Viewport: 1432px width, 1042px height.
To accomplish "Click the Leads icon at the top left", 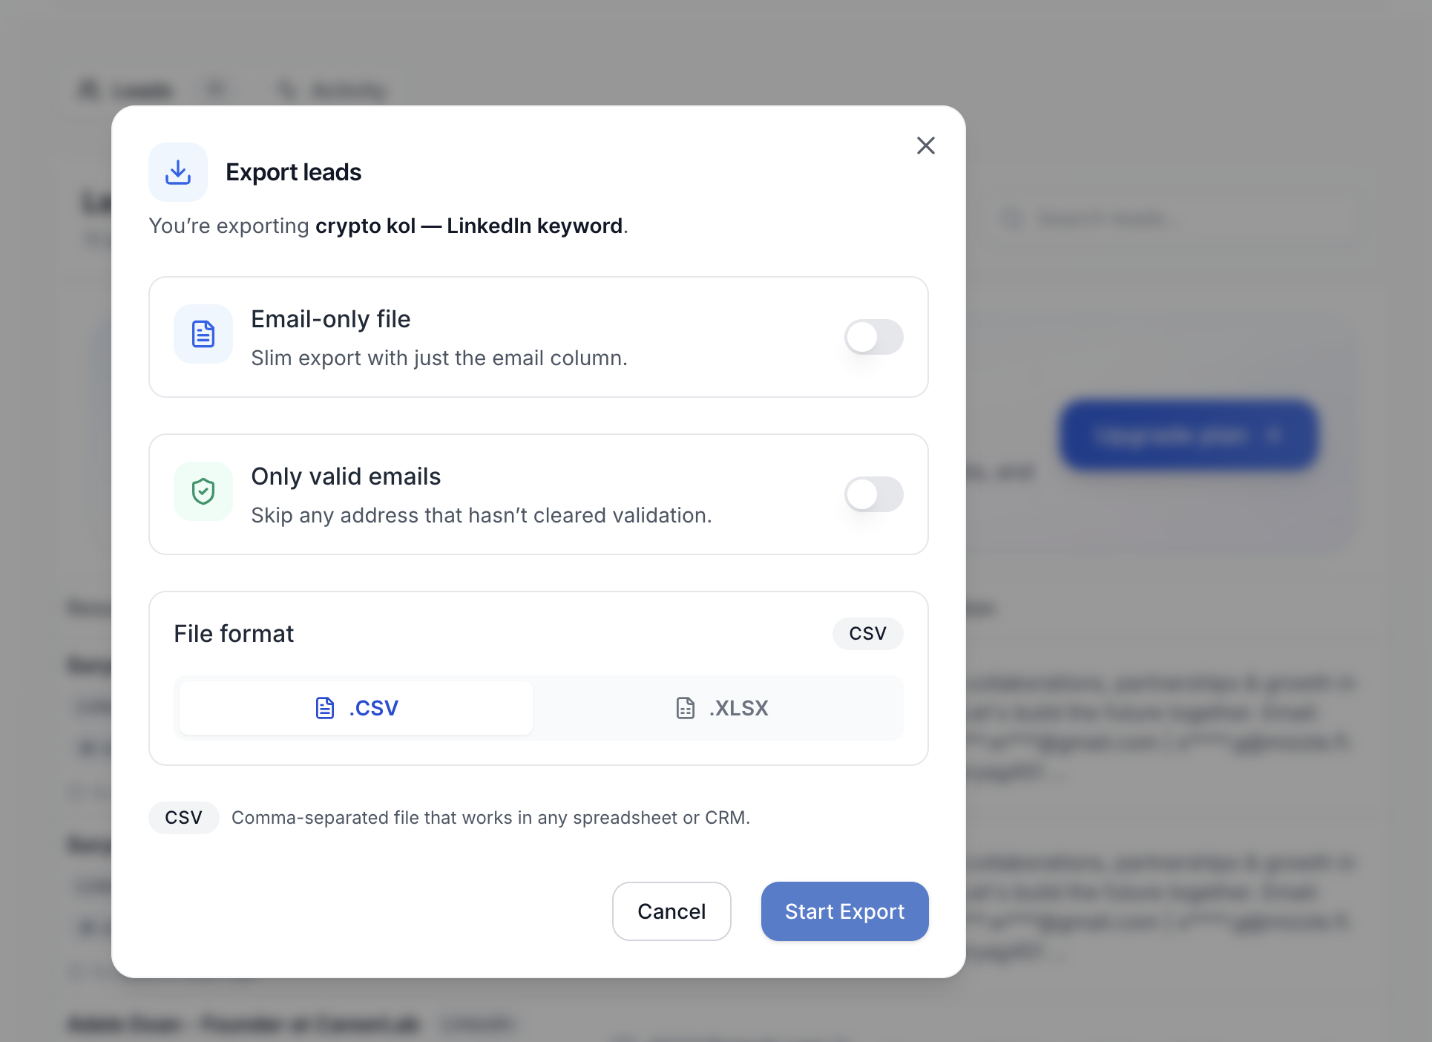I will click(x=89, y=90).
